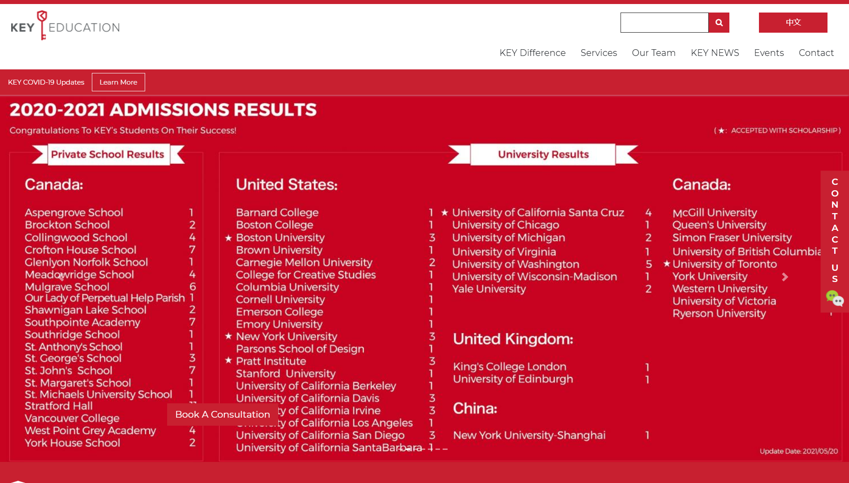Viewport: 849px width, 483px height.
Task: Click Learn More for COVID-19 updates
Action: point(118,82)
